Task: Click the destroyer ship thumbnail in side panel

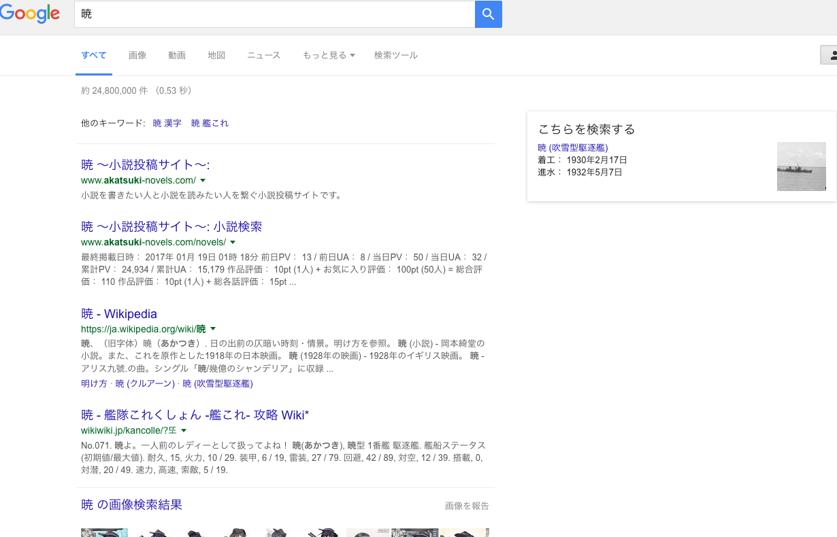Action: (802, 167)
